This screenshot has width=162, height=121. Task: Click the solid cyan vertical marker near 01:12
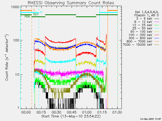pyautogui.click(x=99, y=57)
